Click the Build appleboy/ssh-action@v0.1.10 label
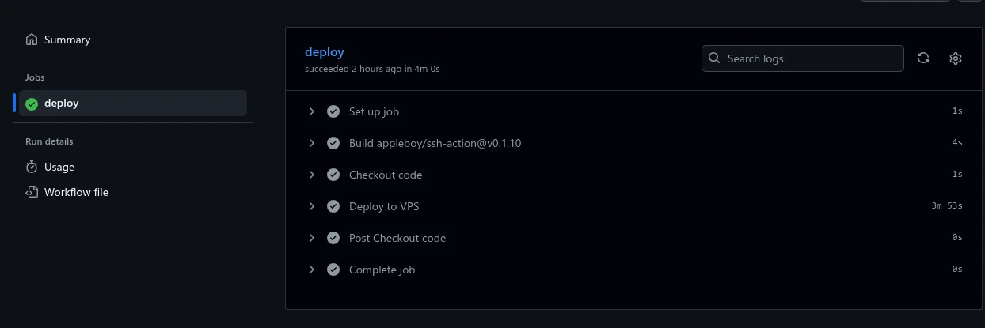Image resolution: width=985 pixels, height=328 pixels. point(435,143)
